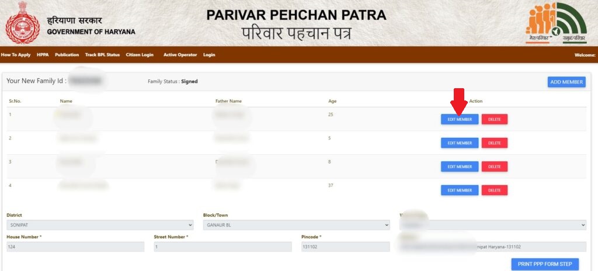598x271 pixels.
Task: Click the Parivar Pehchan Patra family logo
Action: click(556, 23)
